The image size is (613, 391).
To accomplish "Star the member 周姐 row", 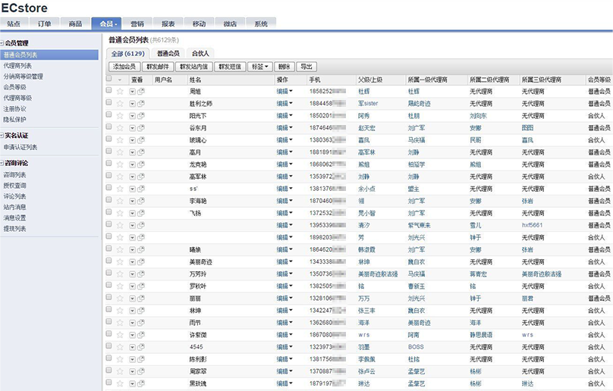I will tap(120, 91).
